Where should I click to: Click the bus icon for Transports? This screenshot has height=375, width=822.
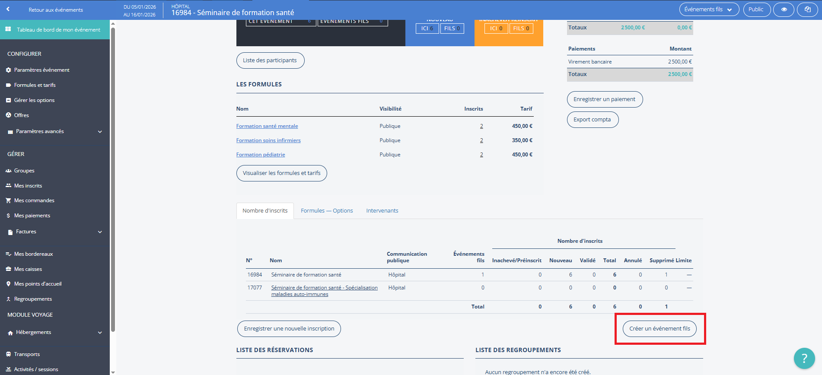[8, 354]
